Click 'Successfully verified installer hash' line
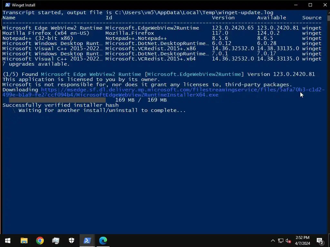Screen dimensions: 330x247 (61, 105)
